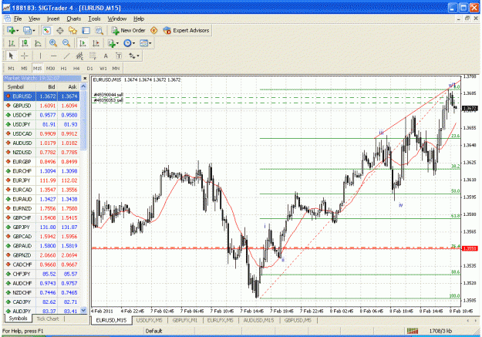Select the Fibonacci Retracement tool
Image resolution: width=482 pixels, height=337 pixels.
coord(93,56)
